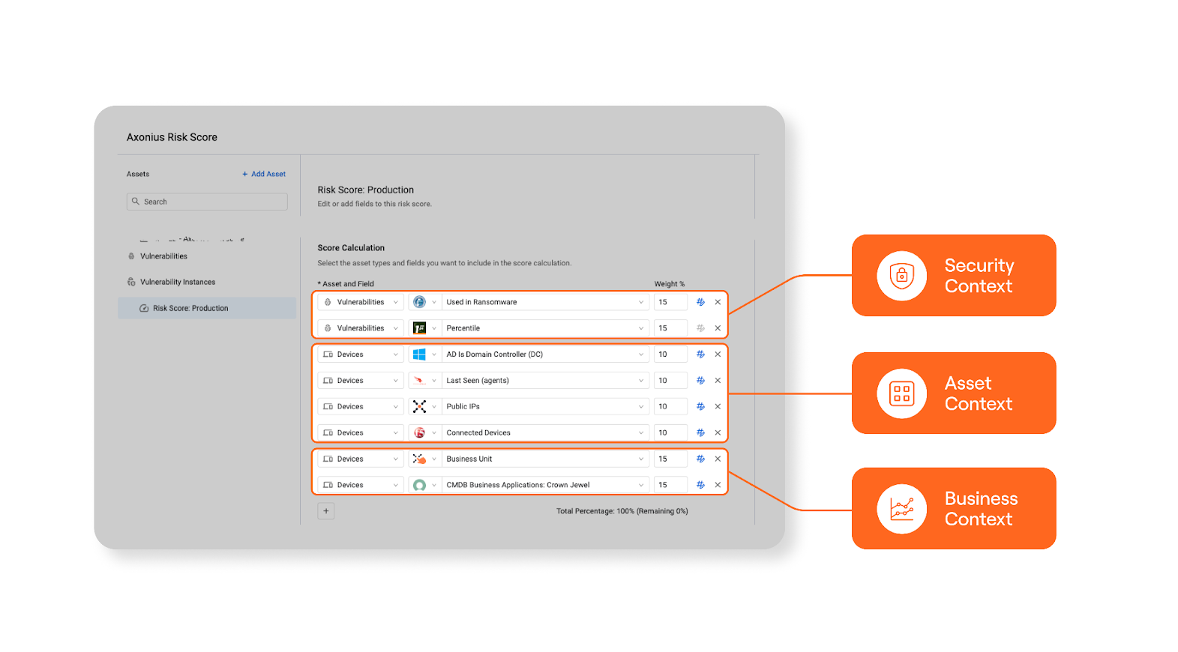Viewport: 1178px width, 652px height.
Task: Click value mapping icon for Business Unit
Action: point(700,459)
